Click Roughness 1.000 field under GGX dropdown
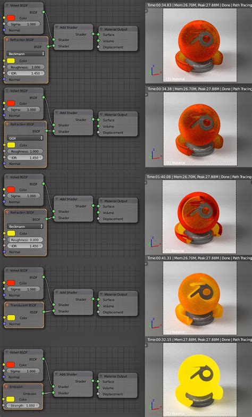 [26, 151]
